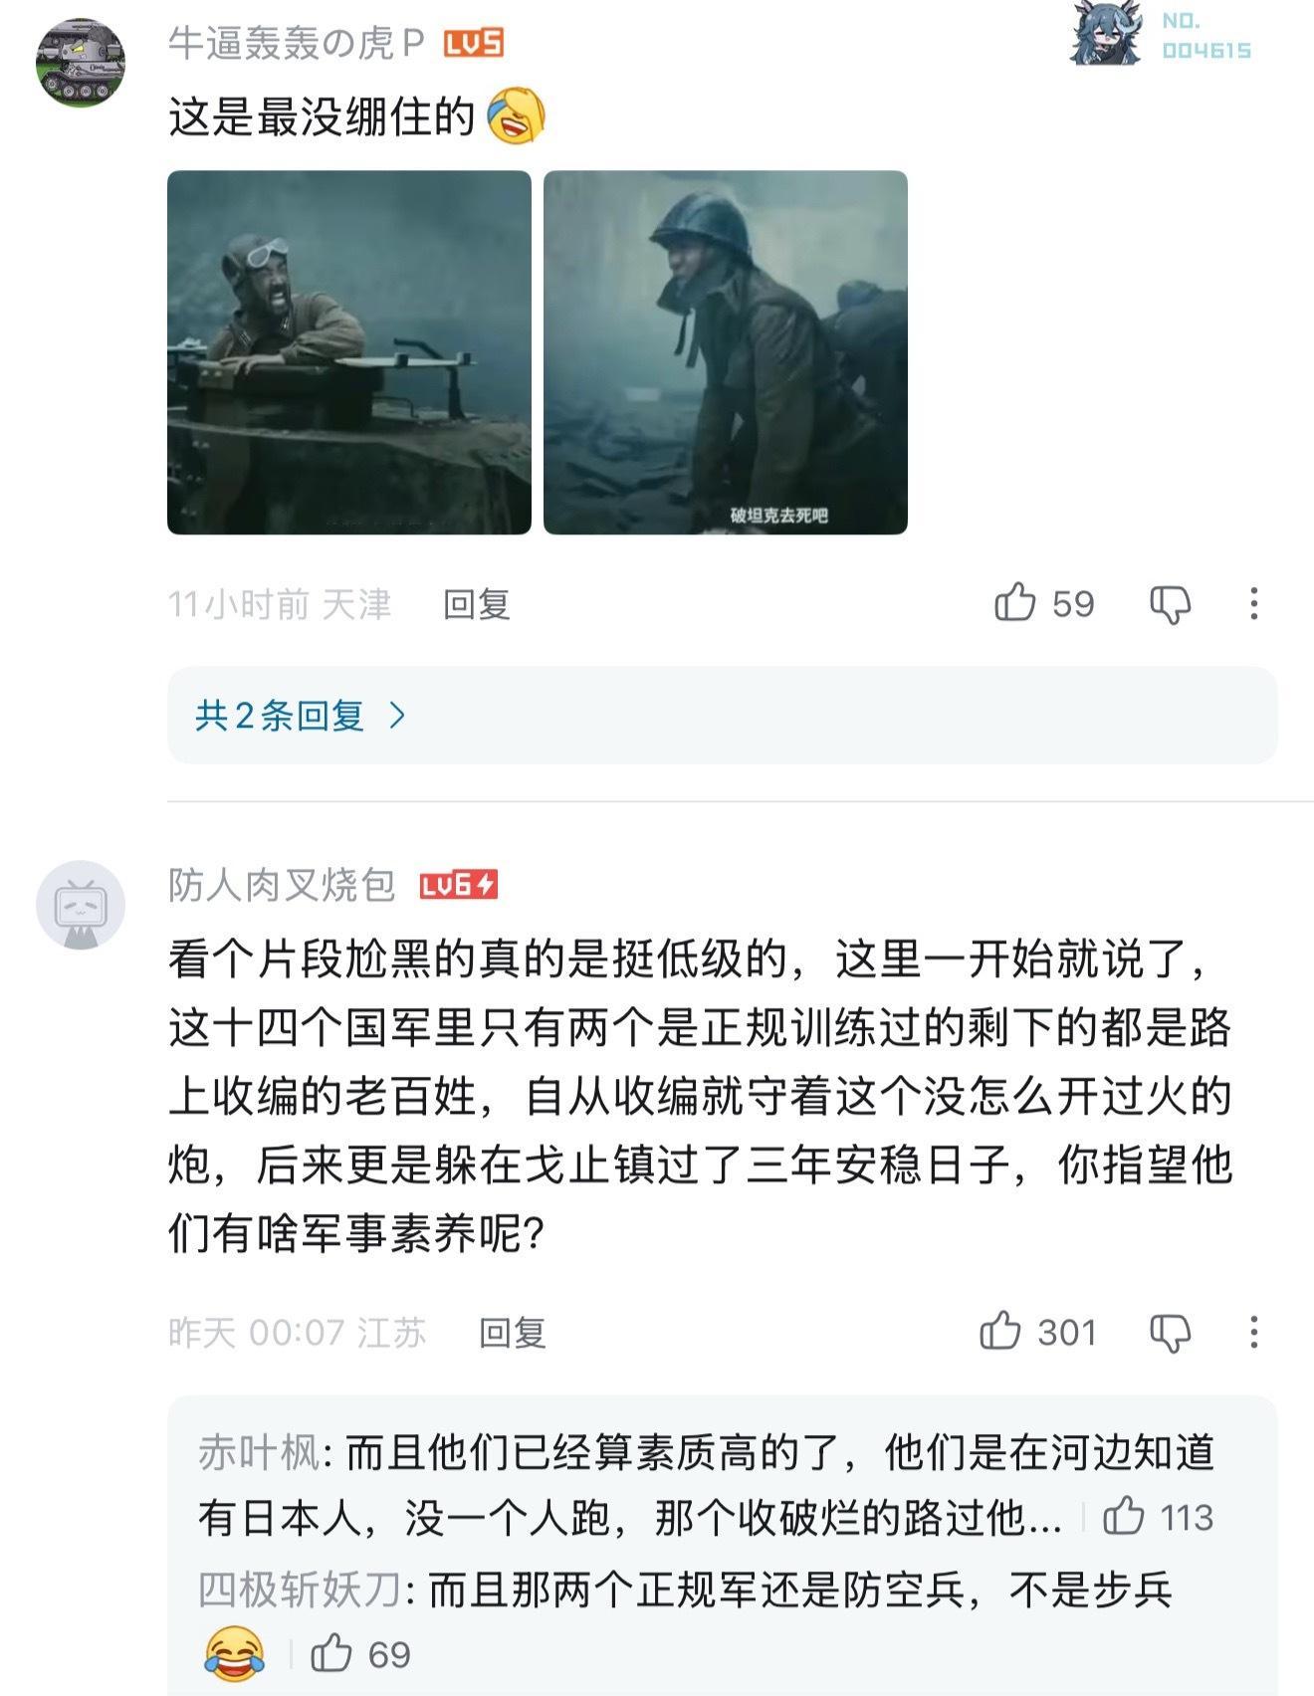The image size is (1314, 1696).
Task: Open more options for first comment
Action: [1253, 603]
